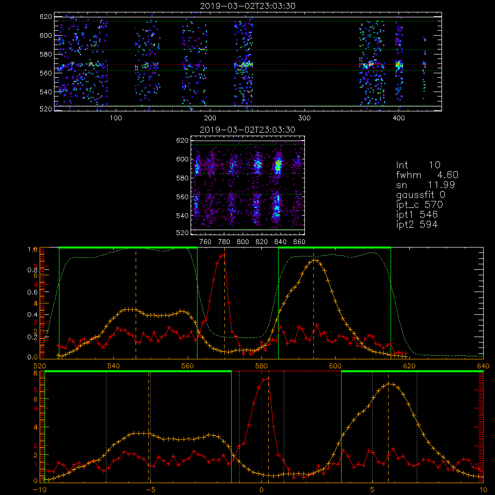Click the orange dashed marker line at 594
This screenshot has height=495, width=495.
pos(313,304)
